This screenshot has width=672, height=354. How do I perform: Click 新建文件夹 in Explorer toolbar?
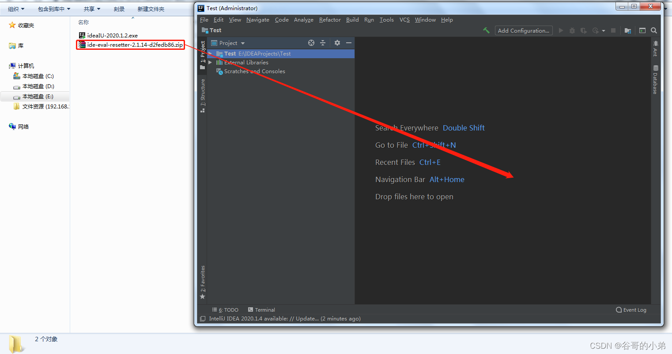coord(151,9)
